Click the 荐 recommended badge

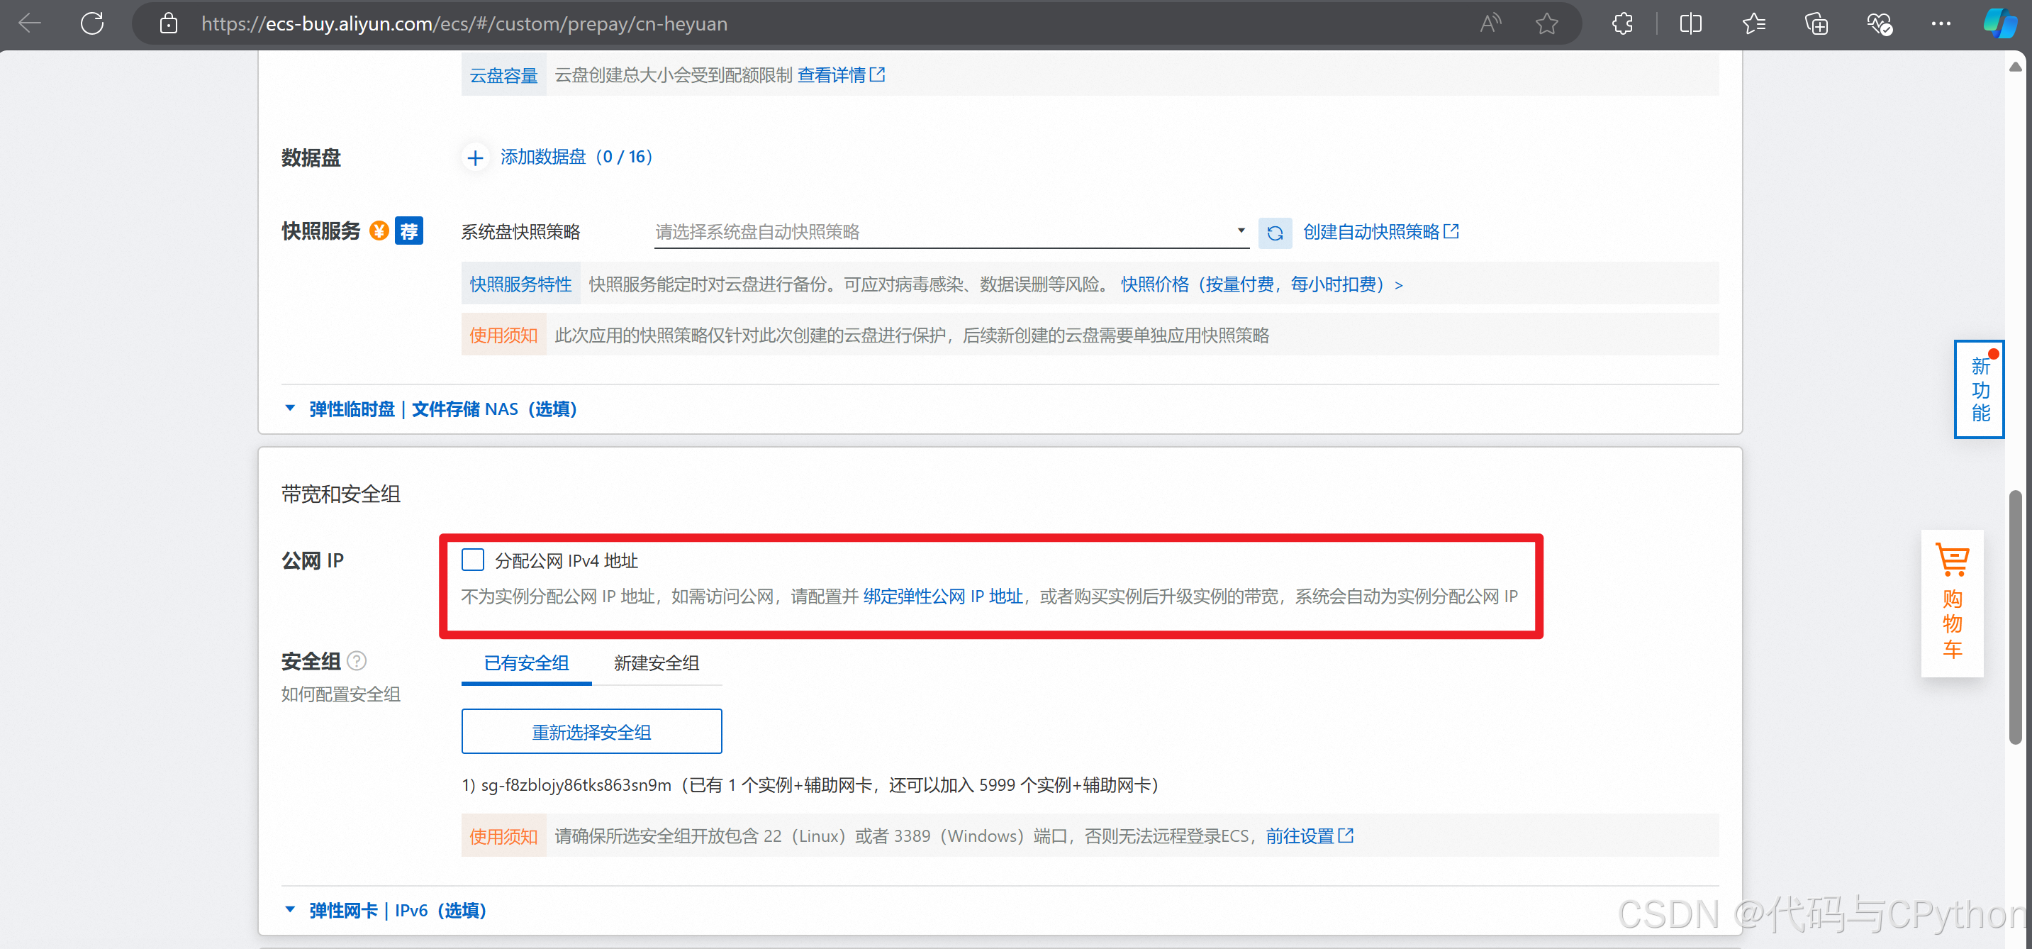(x=408, y=231)
